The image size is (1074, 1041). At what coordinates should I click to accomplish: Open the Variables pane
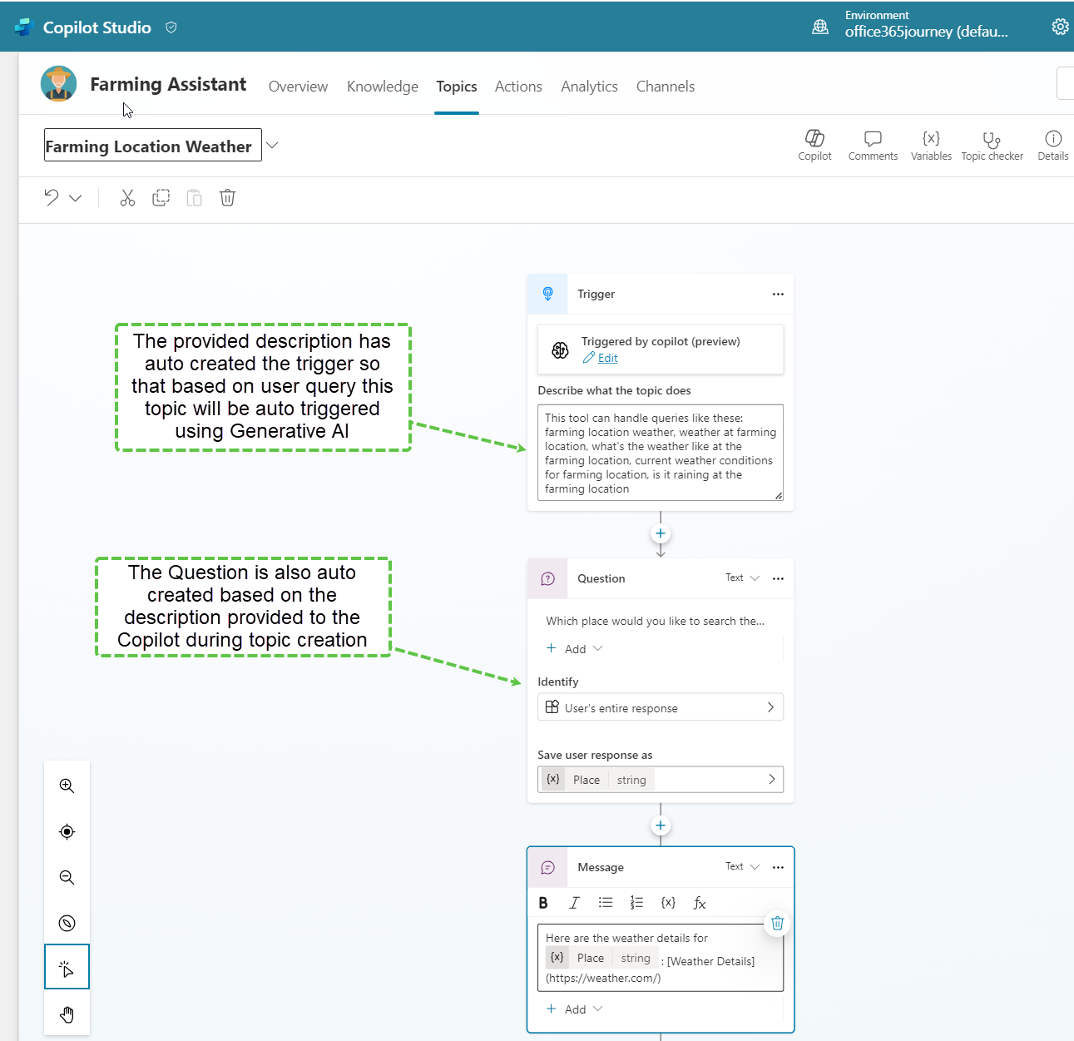931,144
